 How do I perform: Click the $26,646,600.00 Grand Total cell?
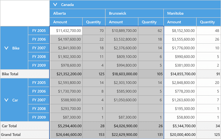click(x=66, y=135)
